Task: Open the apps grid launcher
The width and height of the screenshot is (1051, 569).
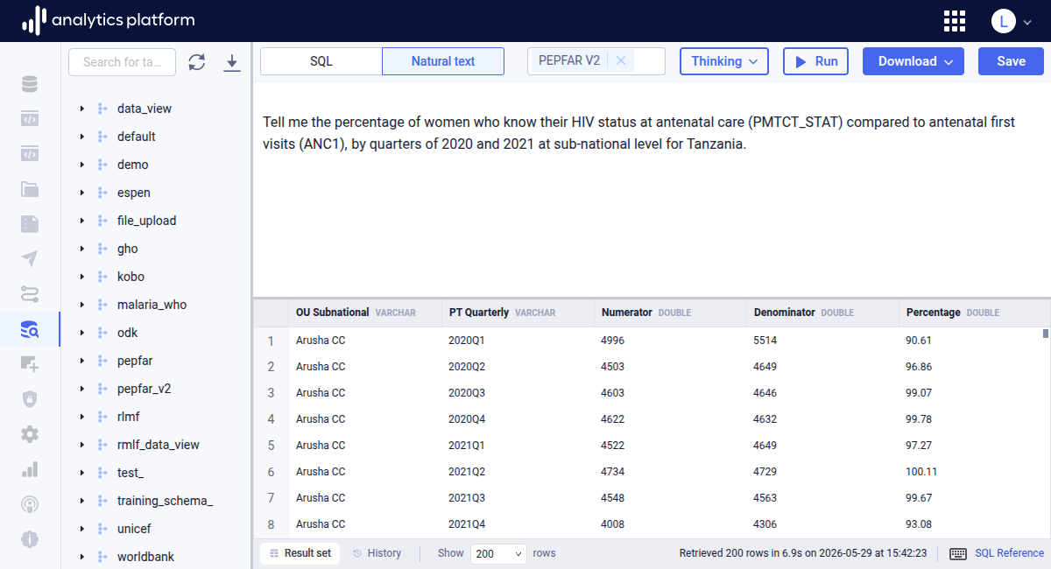Action: 955,21
